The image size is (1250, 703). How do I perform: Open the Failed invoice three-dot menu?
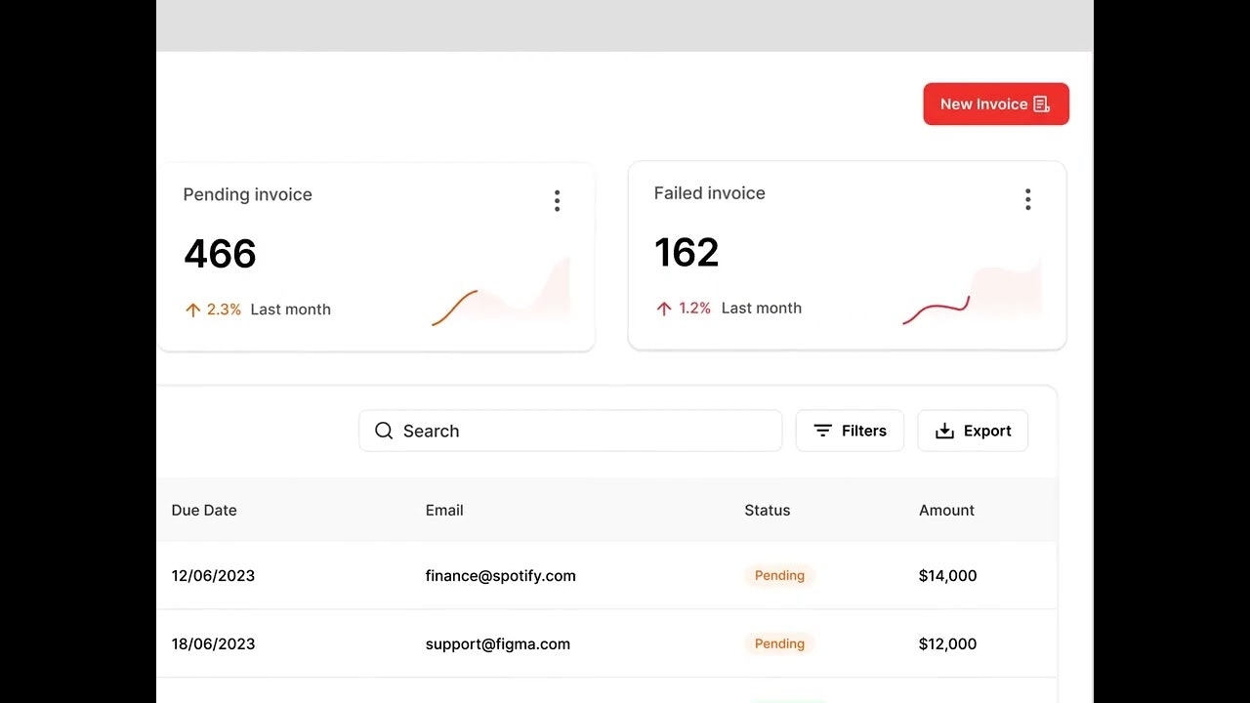(1027, 200)
